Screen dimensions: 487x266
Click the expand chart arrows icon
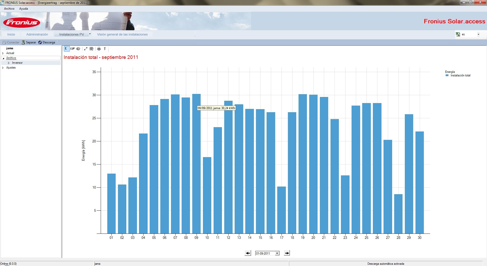(x=86, y=49)
